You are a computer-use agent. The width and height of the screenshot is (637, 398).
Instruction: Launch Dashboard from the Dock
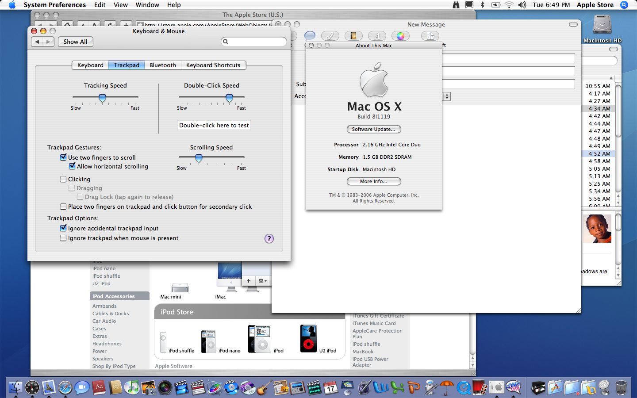click(x=32, y=387)
